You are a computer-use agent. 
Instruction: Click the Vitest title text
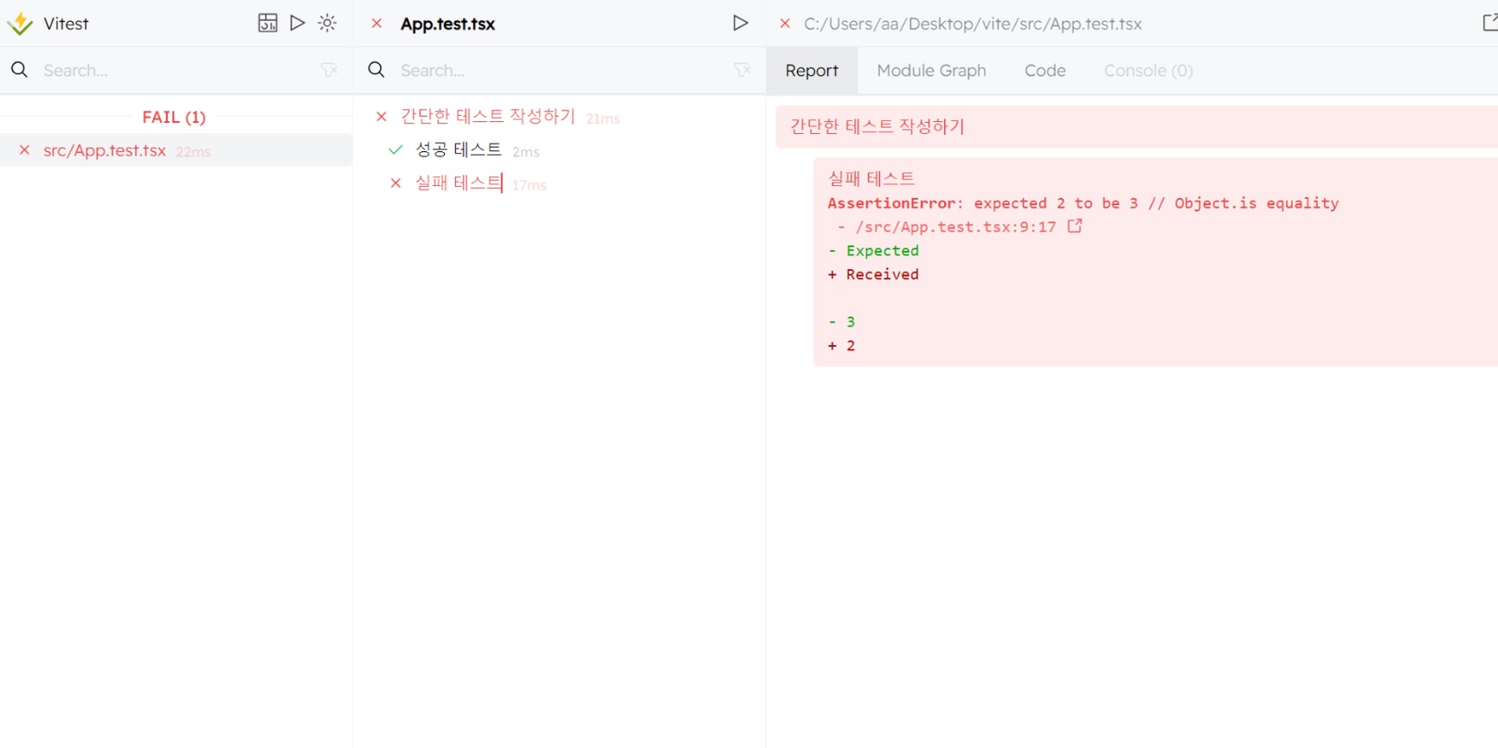click(x=66, y=24)
